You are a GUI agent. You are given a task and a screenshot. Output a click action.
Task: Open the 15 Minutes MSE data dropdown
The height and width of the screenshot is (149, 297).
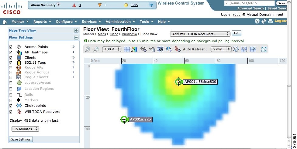(25, 129)
